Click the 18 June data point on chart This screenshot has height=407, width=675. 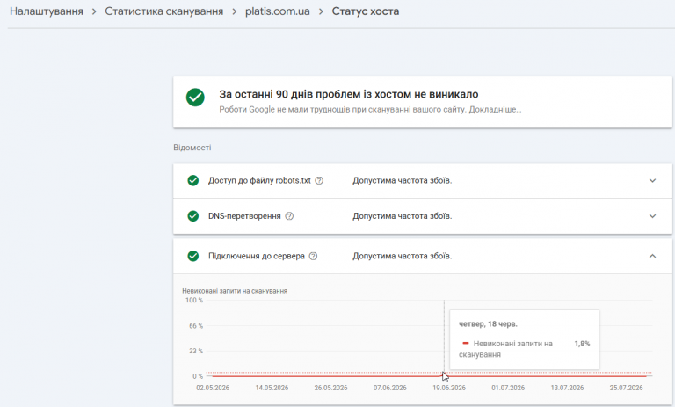click(x=444, y=375)
